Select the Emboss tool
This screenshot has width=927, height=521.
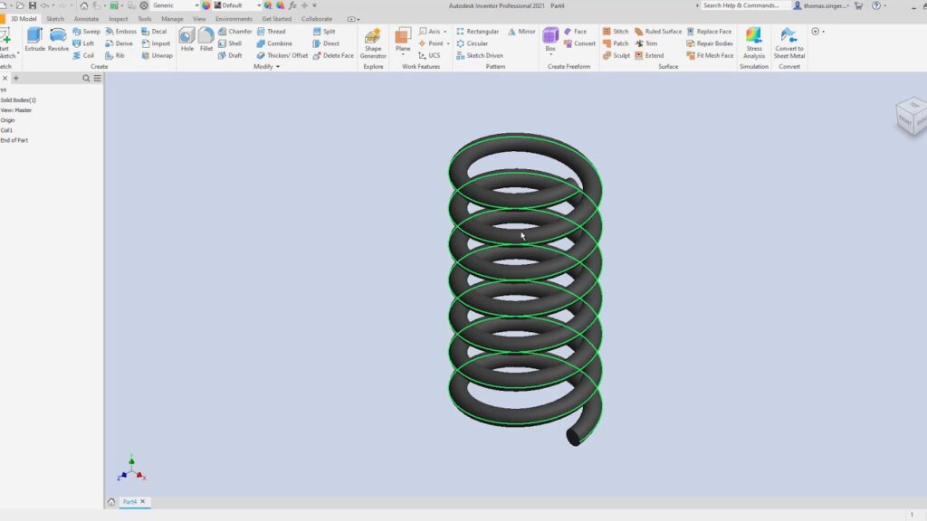click(x=120, y=32)
